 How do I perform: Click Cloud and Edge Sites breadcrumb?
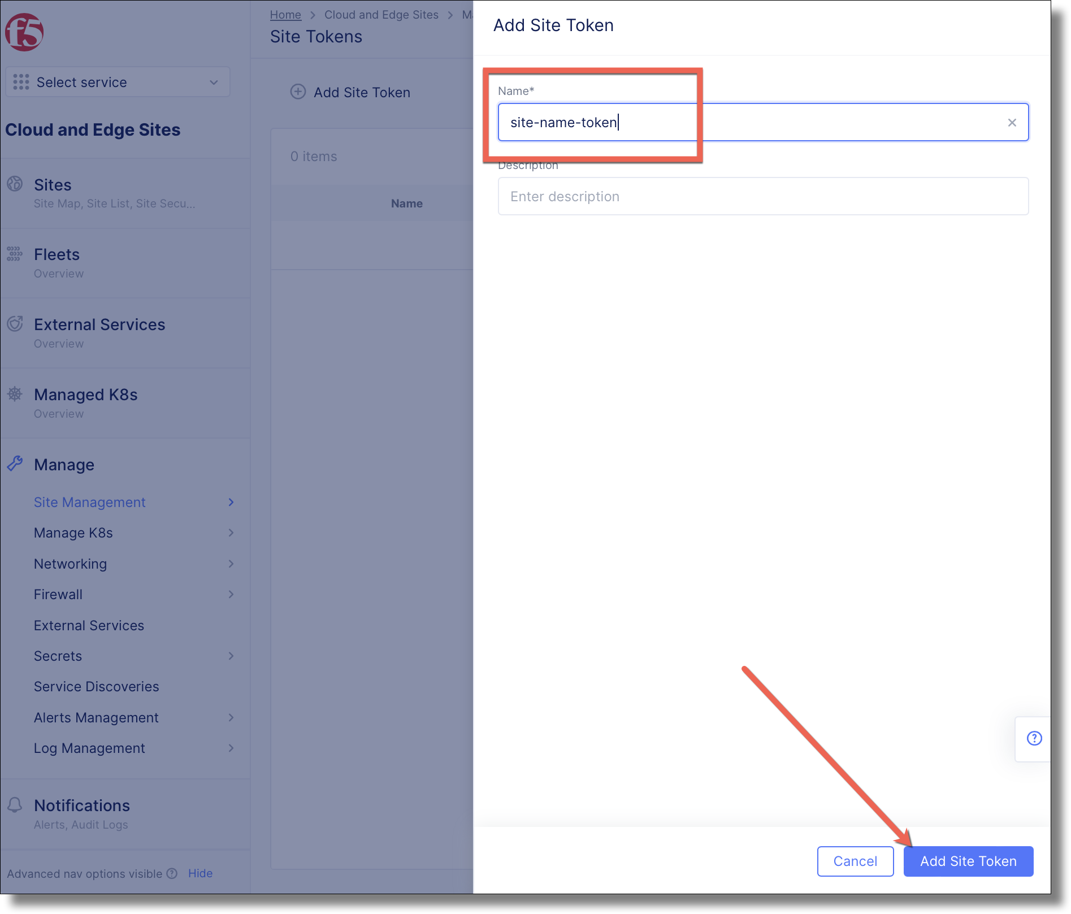pyautogui.click(x=381, y=15)
